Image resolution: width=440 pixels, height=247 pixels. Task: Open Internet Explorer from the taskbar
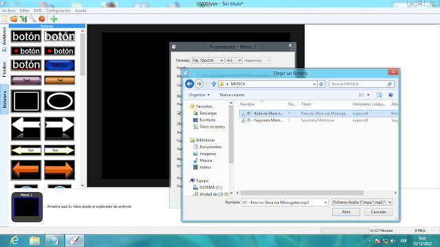click(14, 241)
